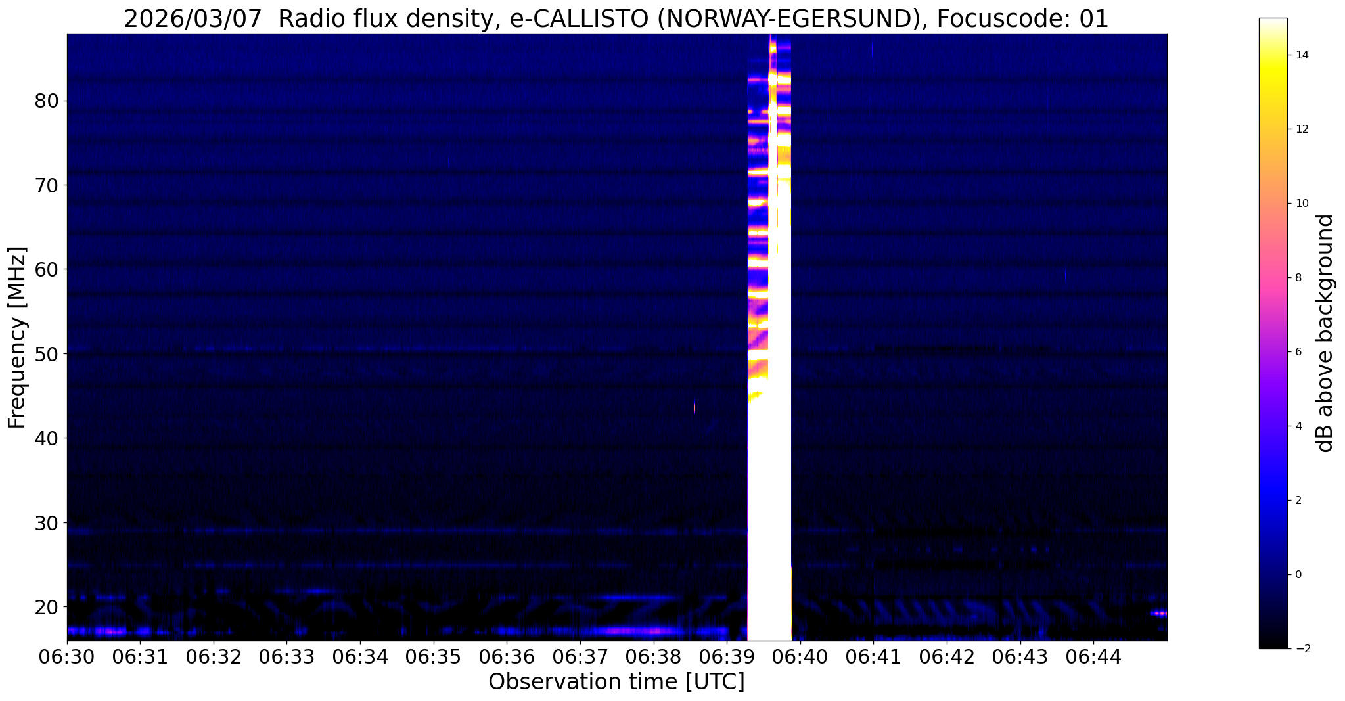
Task: Click the 06:30 time tick label
Action: (67, 656)
